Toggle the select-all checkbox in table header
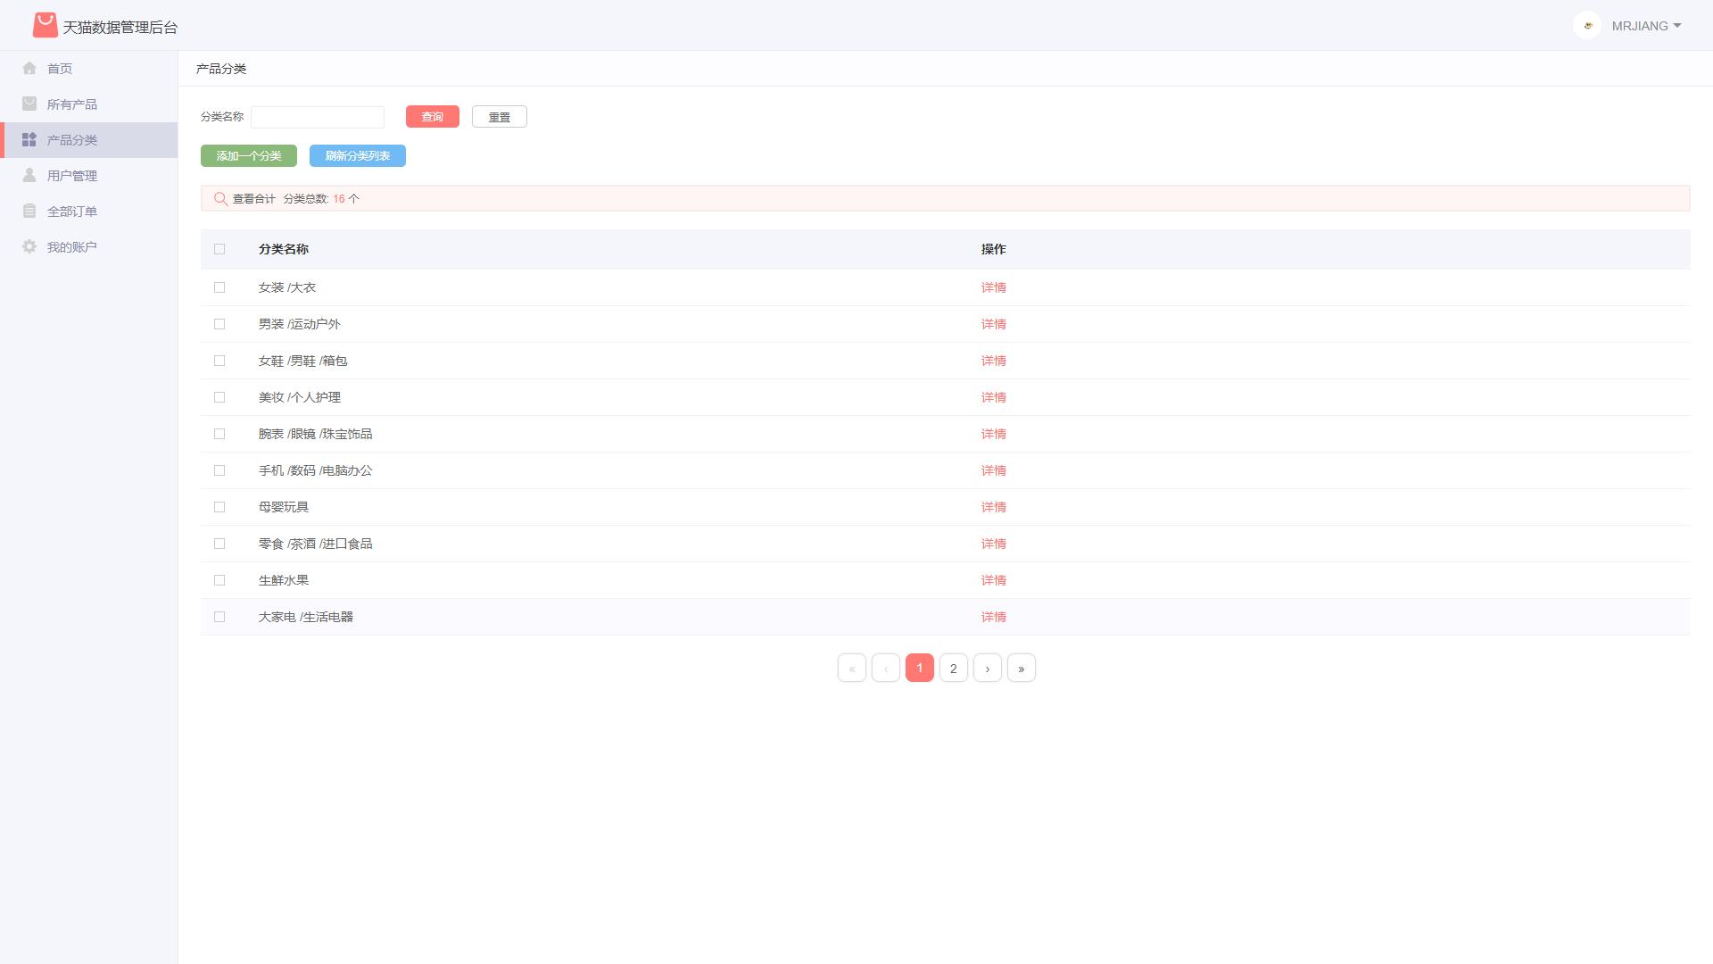Viewport: 1713px width, 964px height. click(x=219, y=249)
